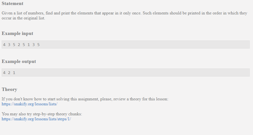Click the last number 5 in example input
Screen dimensions: 253x135
coord(38,45)
